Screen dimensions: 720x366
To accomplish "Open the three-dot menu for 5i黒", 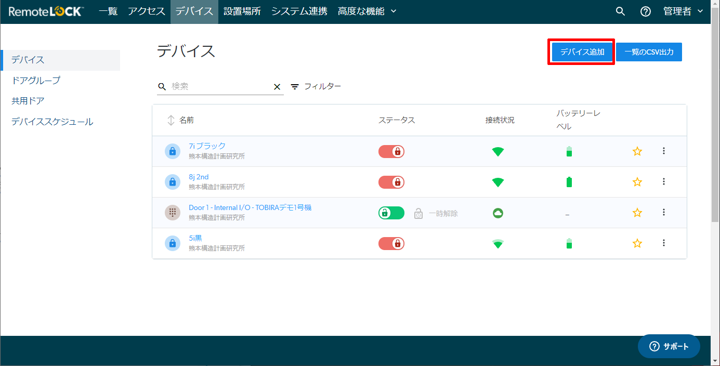I will coord(664,243).
